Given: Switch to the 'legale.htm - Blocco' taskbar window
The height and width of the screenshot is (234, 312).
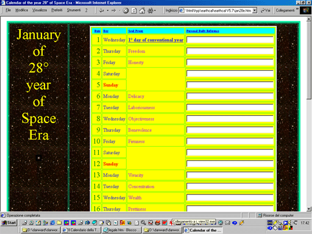Looking at the screenshot, I should coord(121,230).
